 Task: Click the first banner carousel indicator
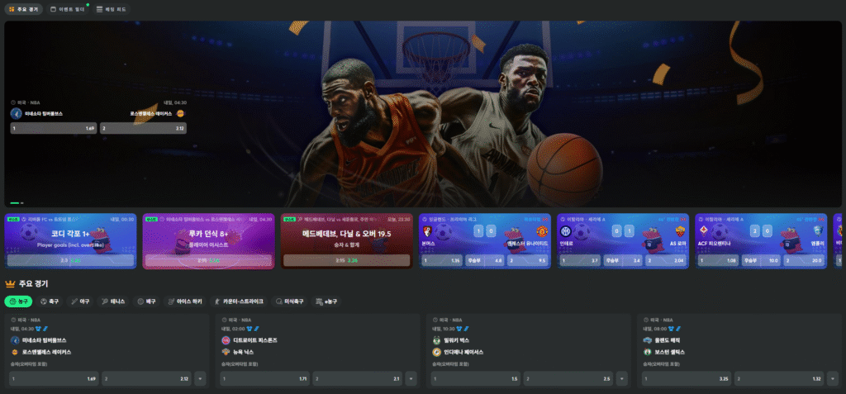14,202
